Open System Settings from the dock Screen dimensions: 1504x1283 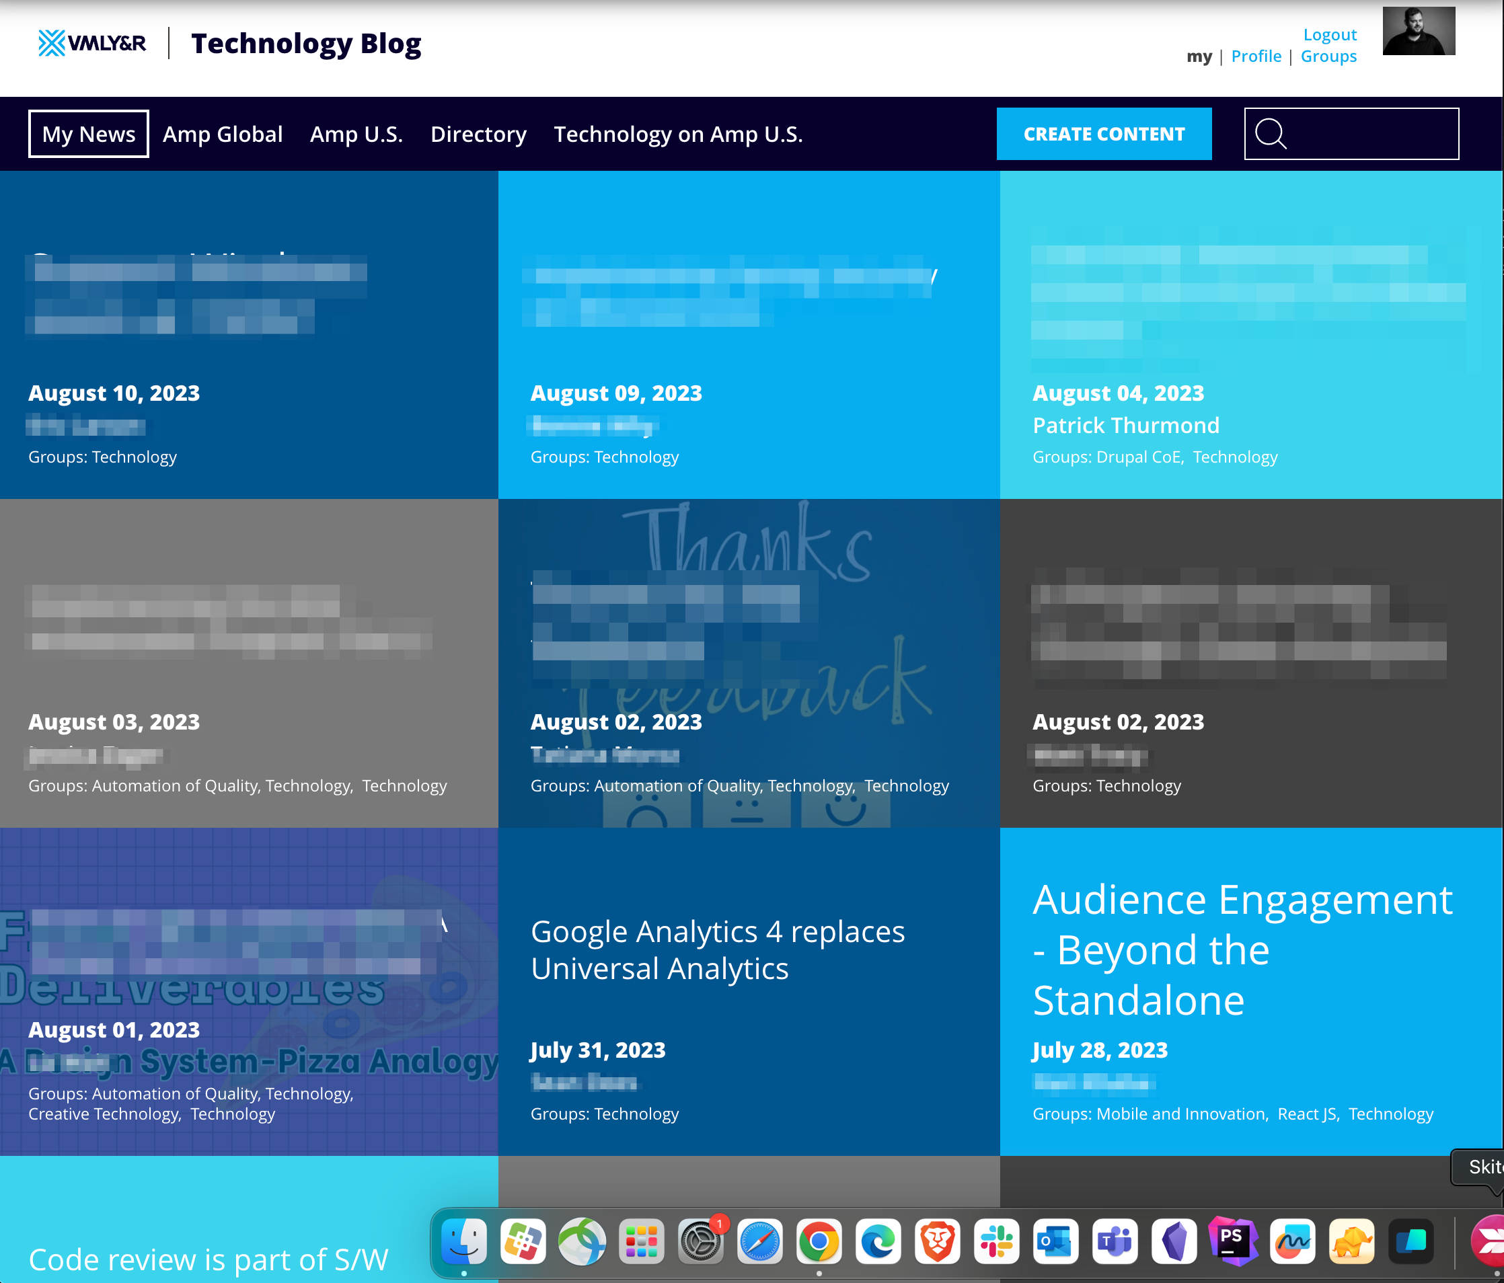[x=700, y=1241]
